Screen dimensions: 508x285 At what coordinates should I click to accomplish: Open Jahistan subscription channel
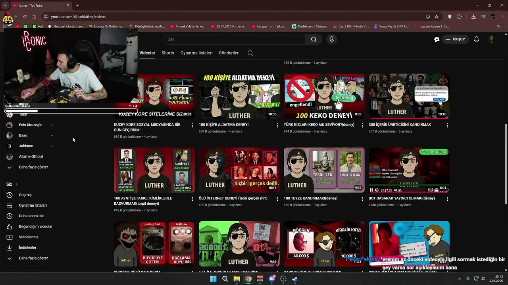(x=26, y=146)
